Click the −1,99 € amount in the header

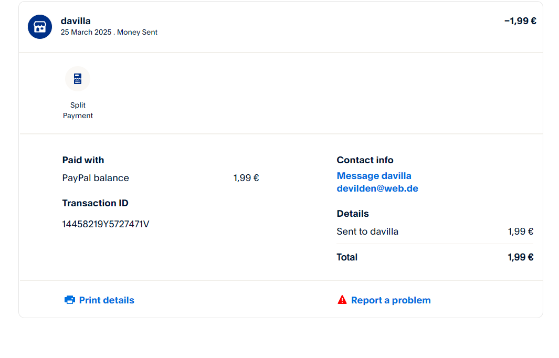520,21
